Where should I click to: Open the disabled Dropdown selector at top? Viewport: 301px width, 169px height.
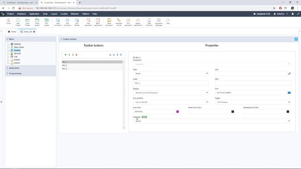212,64
